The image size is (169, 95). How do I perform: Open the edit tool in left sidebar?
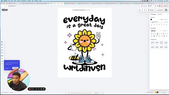click(2, 42)
